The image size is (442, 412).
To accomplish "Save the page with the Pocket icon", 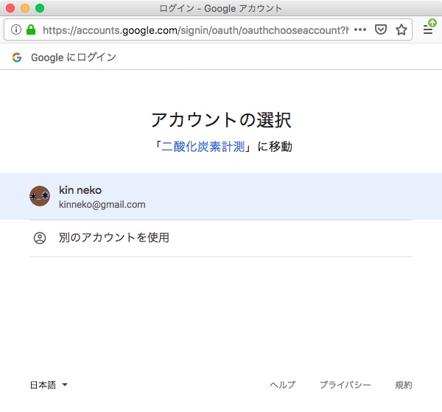I will [381, 30].
